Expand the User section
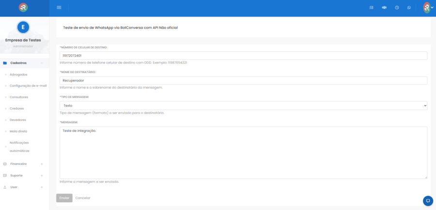 42,187
